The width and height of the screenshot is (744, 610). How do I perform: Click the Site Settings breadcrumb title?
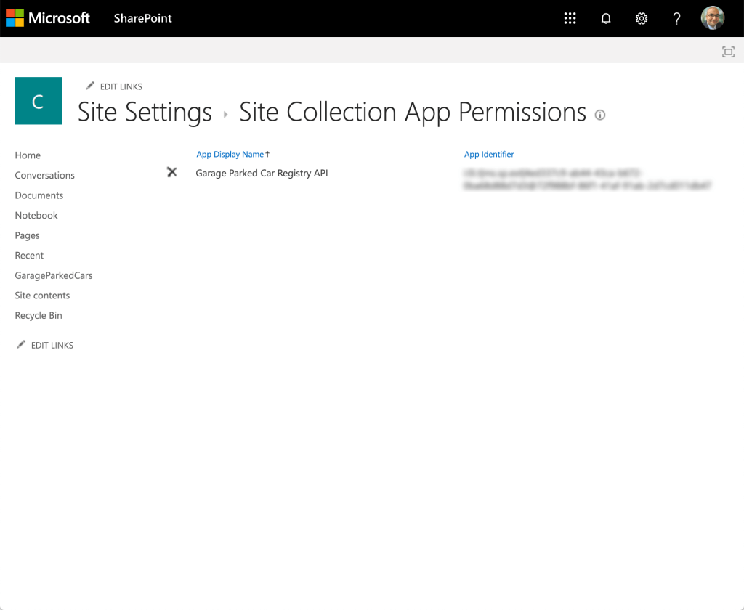pyautogui.click(x=145, y=113)
